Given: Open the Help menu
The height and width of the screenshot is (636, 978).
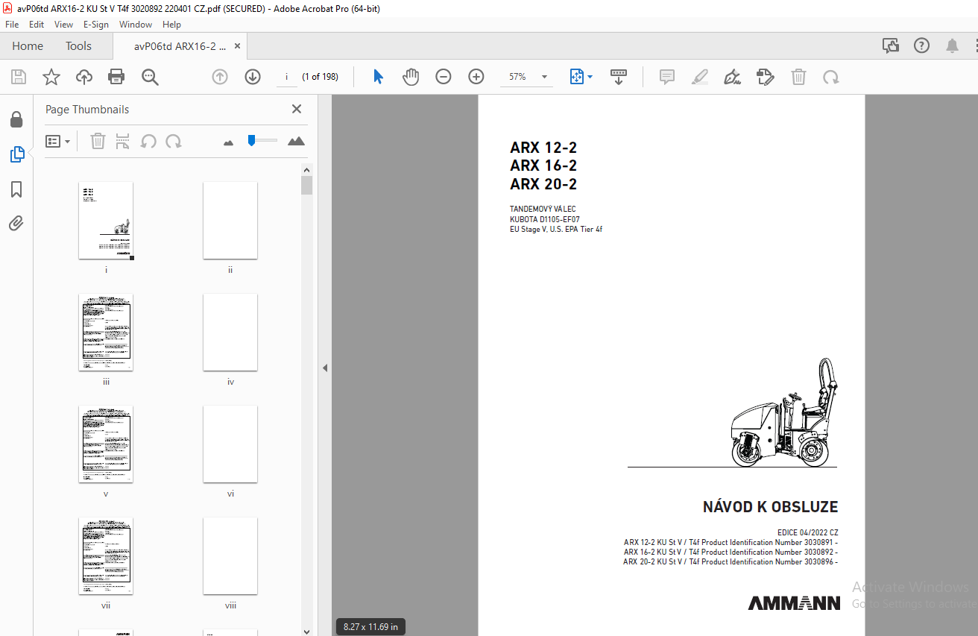Looking at the screenshot, I should click(171, 25).
